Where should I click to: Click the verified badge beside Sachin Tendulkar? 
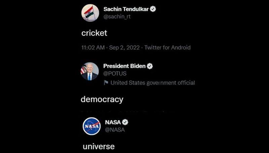pyautogui.click(x=153, y=9)
